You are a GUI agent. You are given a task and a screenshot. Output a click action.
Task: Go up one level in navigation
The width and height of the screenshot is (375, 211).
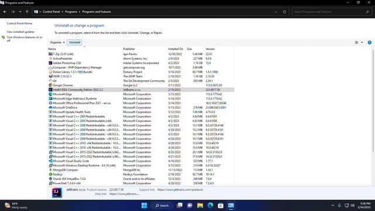pos(27,12)
